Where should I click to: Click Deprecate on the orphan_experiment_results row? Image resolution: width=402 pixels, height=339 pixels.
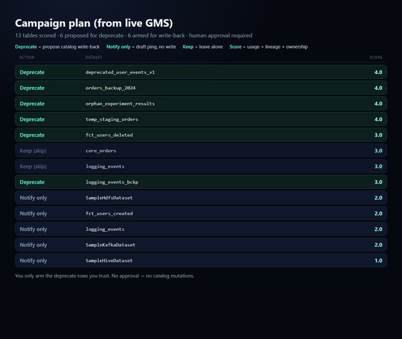[x=32, y=104]
